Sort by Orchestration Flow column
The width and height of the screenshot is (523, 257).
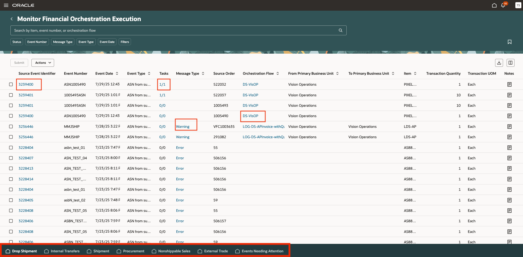[278, 73]
